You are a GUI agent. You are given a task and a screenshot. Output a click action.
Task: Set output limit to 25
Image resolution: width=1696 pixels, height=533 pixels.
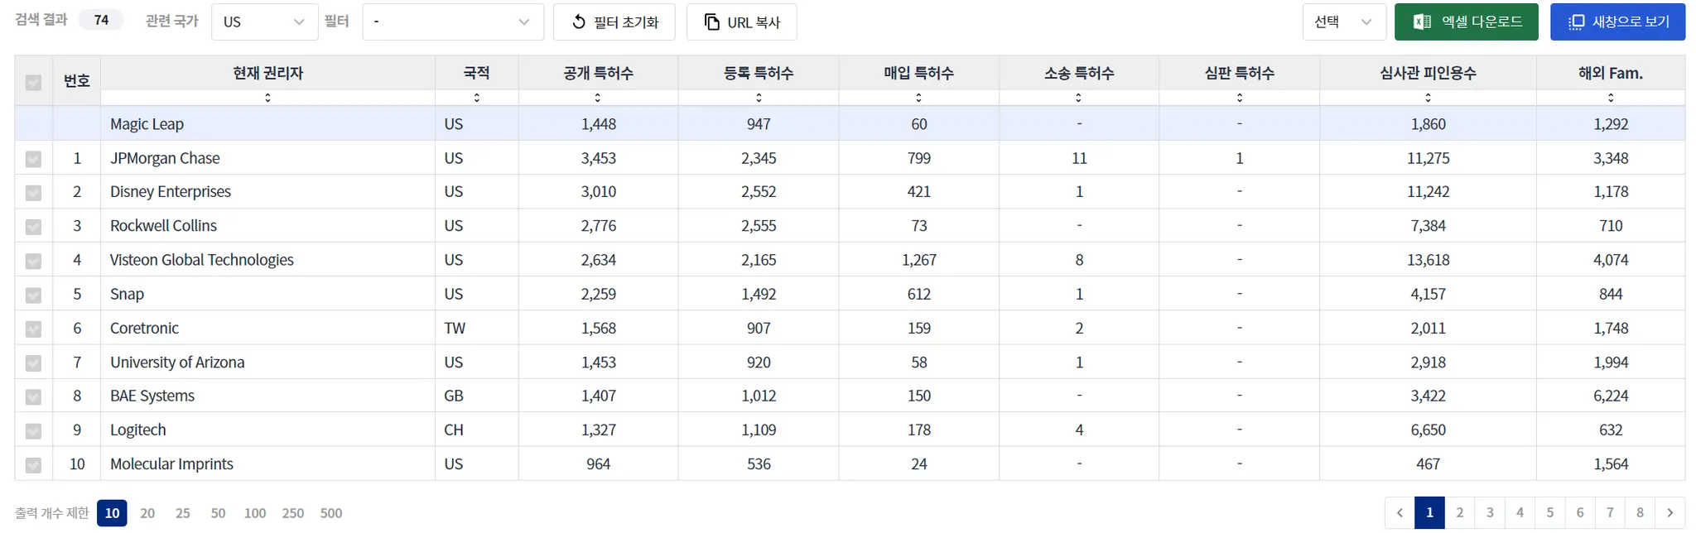pyautogui.click(x=183, y=513)
